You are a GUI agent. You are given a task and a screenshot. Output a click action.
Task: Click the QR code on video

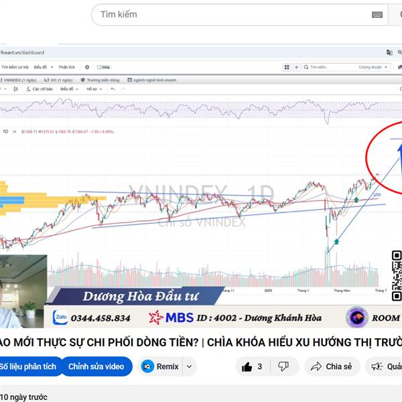[x=397, y=275]
